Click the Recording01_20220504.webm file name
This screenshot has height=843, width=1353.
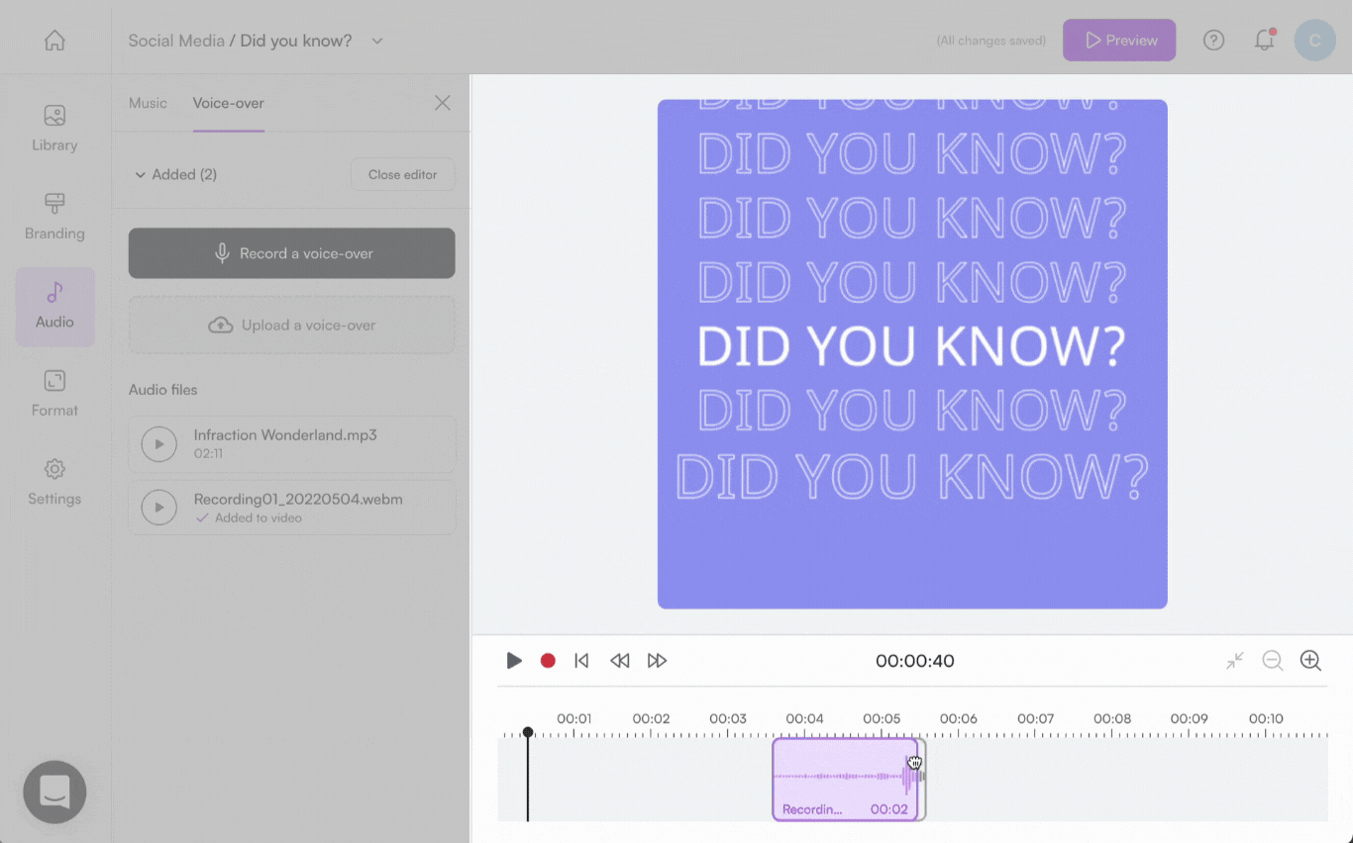298,499
